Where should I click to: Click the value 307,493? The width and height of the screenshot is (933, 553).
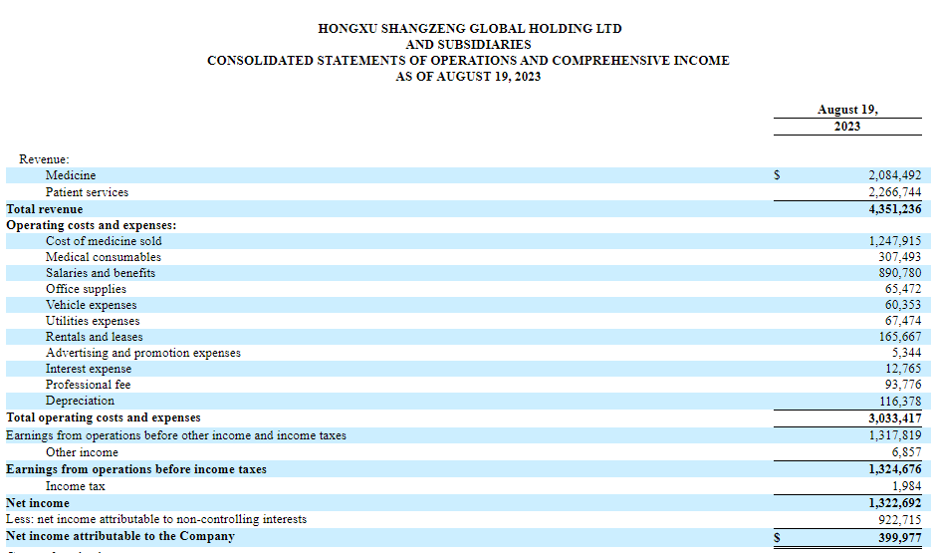(x=899, y=257)
